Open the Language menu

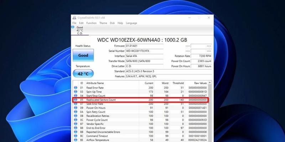coord(131,23)
